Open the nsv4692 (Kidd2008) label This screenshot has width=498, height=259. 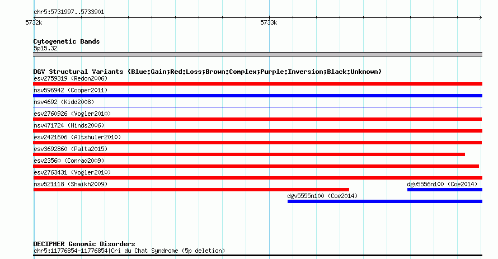tap(64, 102)
